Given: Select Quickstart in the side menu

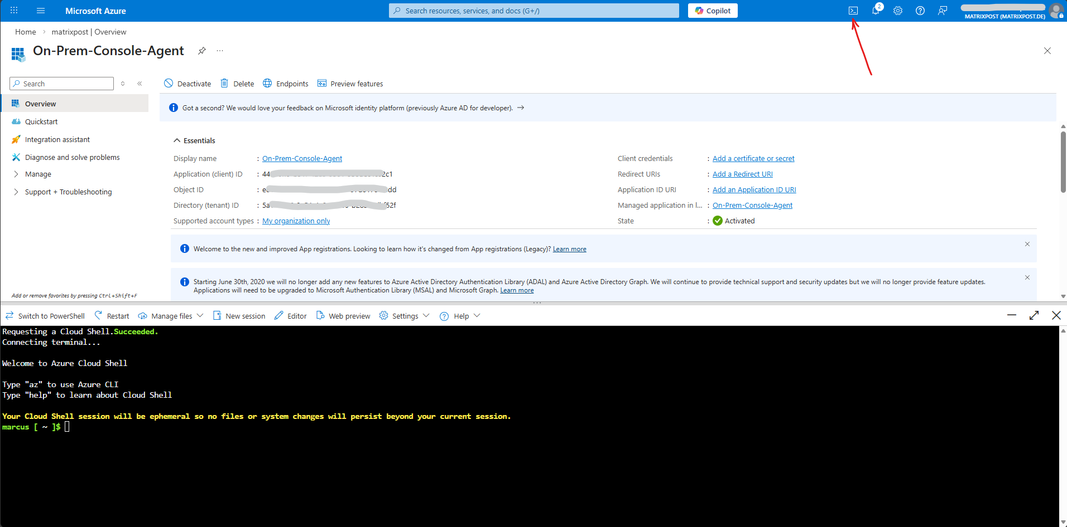Looking at the screenshot, I should [x=41, y=122].
